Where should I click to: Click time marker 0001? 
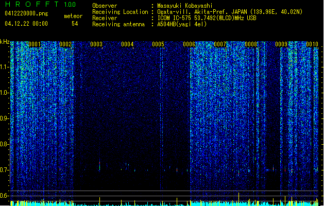pos(35,44)
